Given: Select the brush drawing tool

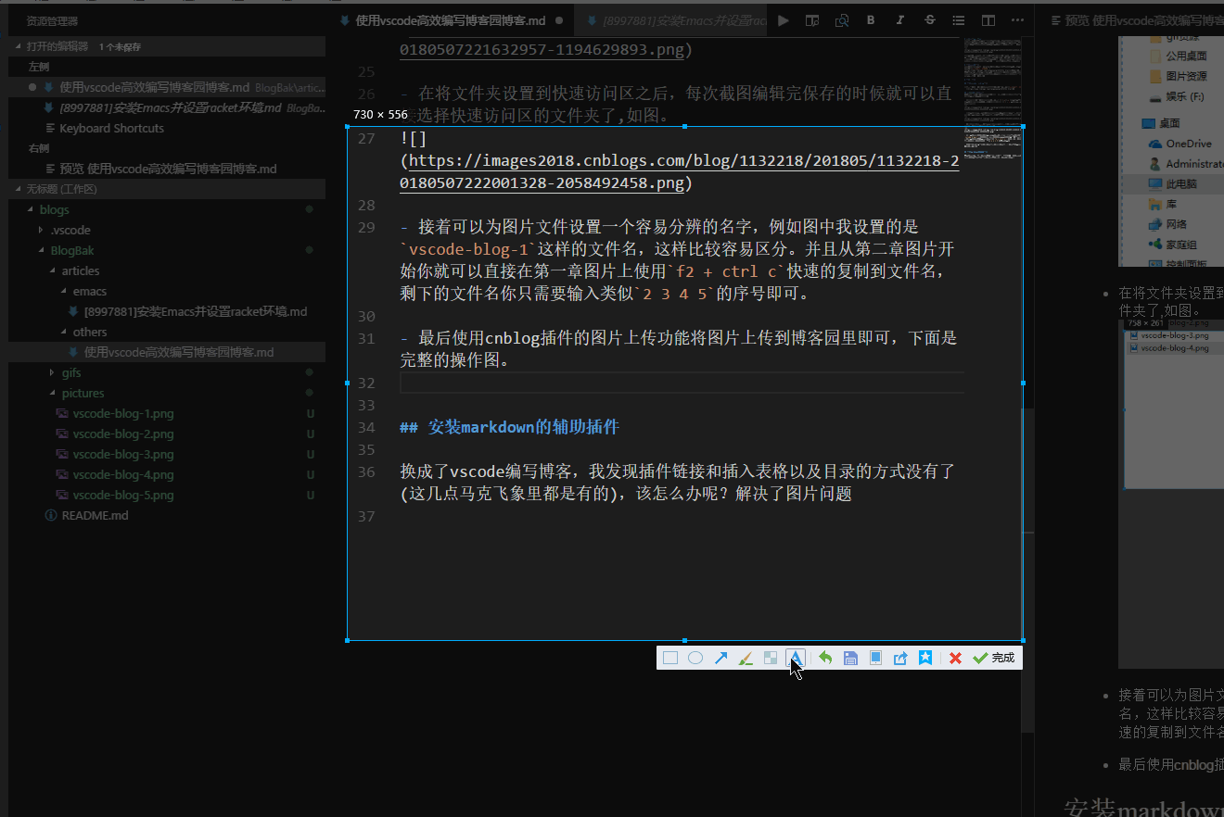Looking at the screenshot, I should pyautogui.click(x=745, y=659).
